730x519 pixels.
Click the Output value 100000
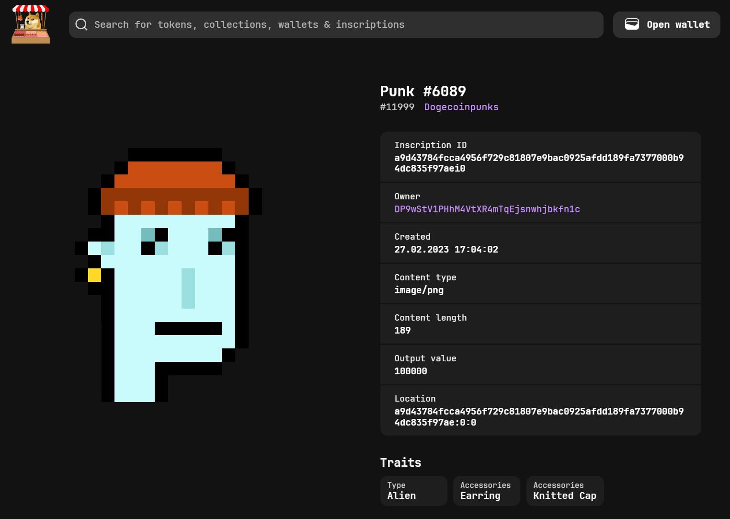[x=411, y=371]
